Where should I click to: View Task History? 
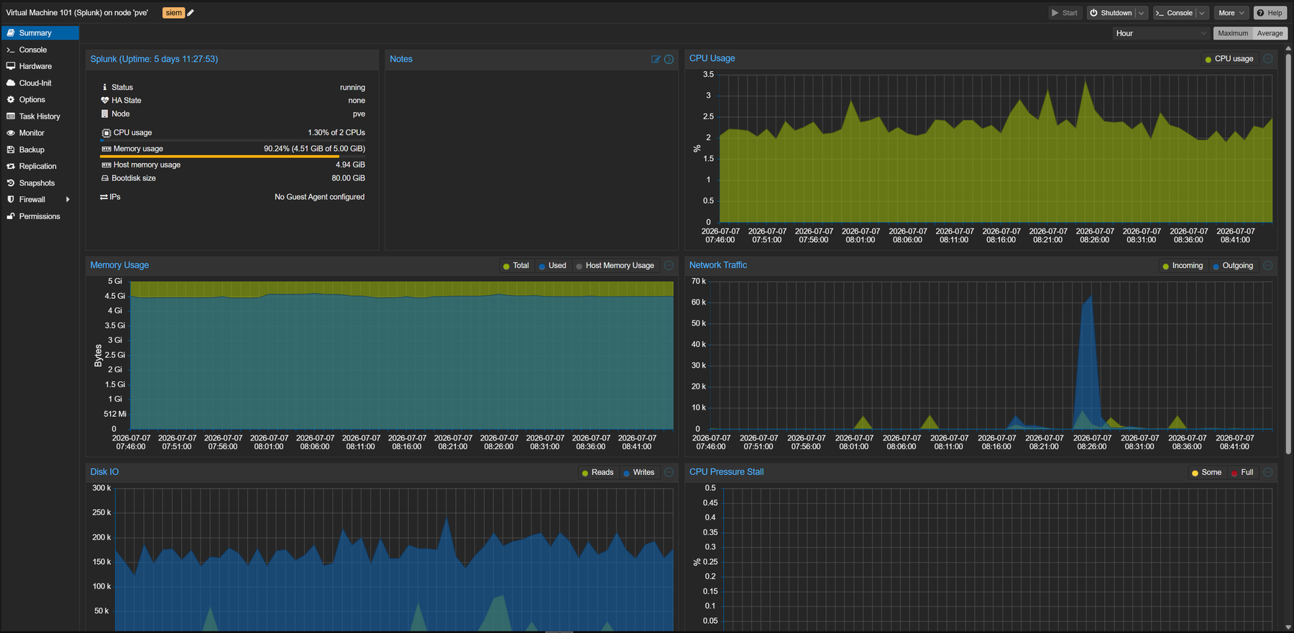tap(40, 116)
